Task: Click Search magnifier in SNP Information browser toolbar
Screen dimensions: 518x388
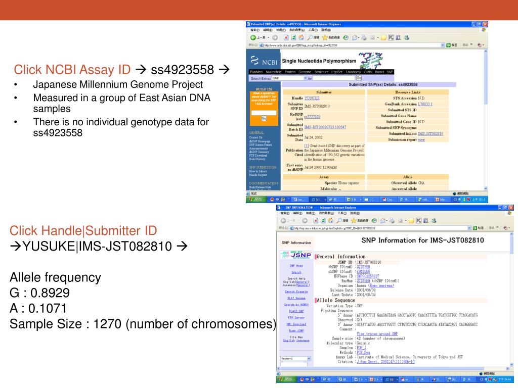Action: pyautogui.click(x=338, y=220)
